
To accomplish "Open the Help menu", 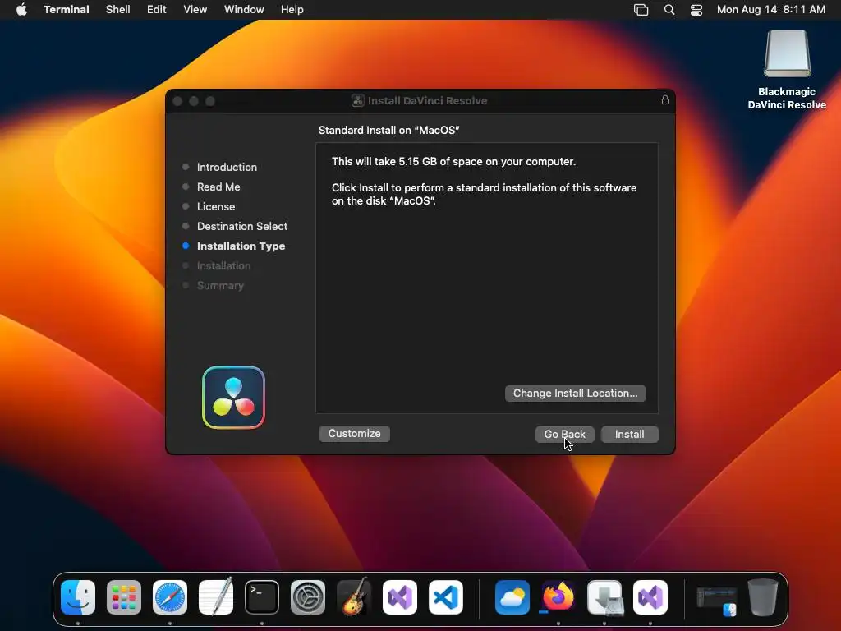I will (292, 10).
